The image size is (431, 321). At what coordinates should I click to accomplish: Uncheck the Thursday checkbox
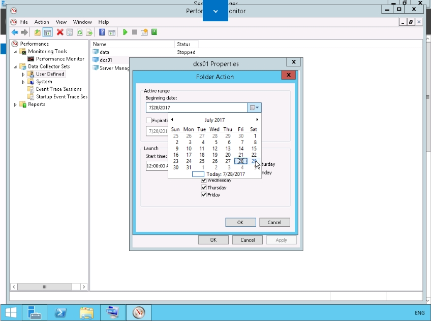(x=204, y=188)
